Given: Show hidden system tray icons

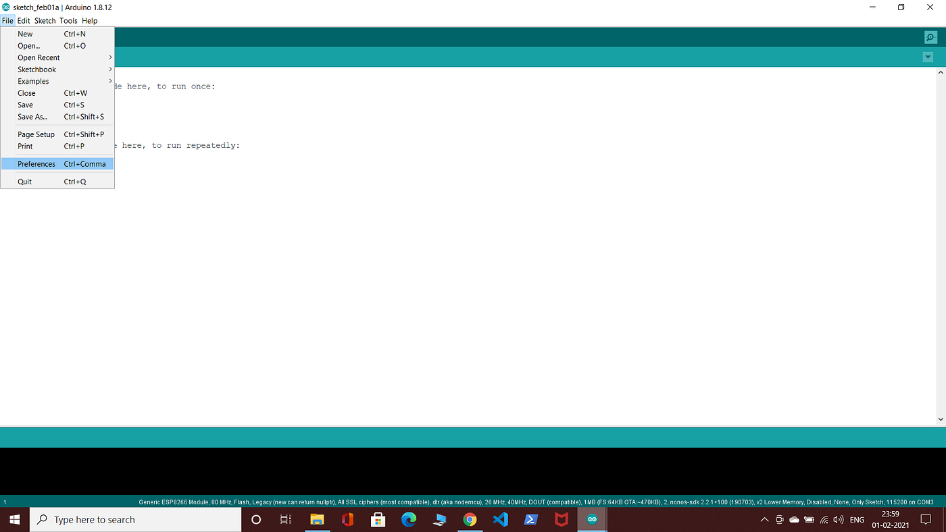Looking at the screenshot, I should (x=764, y=520).
